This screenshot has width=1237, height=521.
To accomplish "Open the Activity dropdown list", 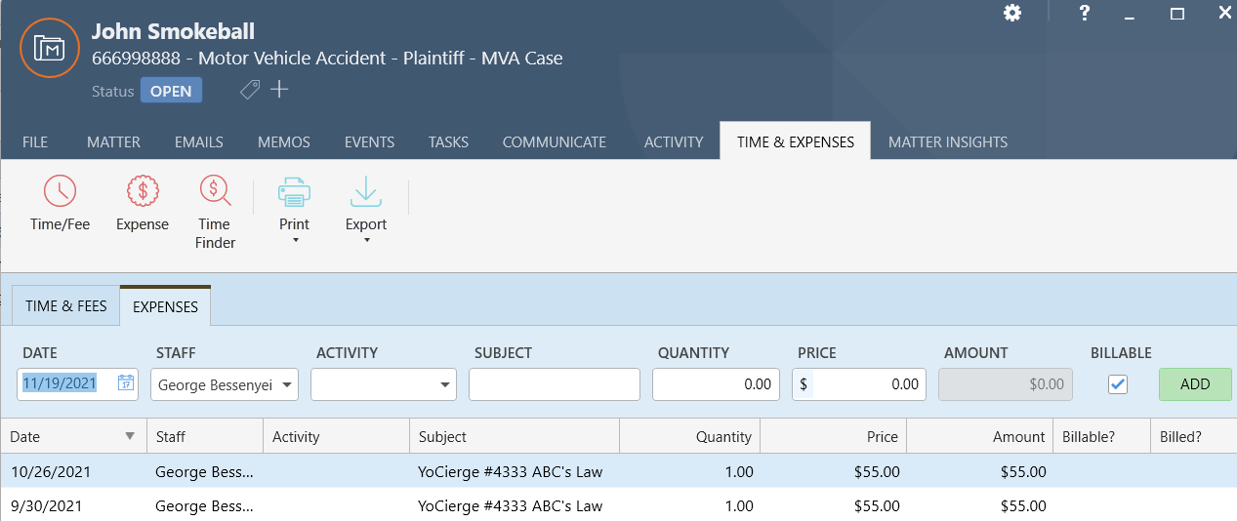I will [446, 384].
